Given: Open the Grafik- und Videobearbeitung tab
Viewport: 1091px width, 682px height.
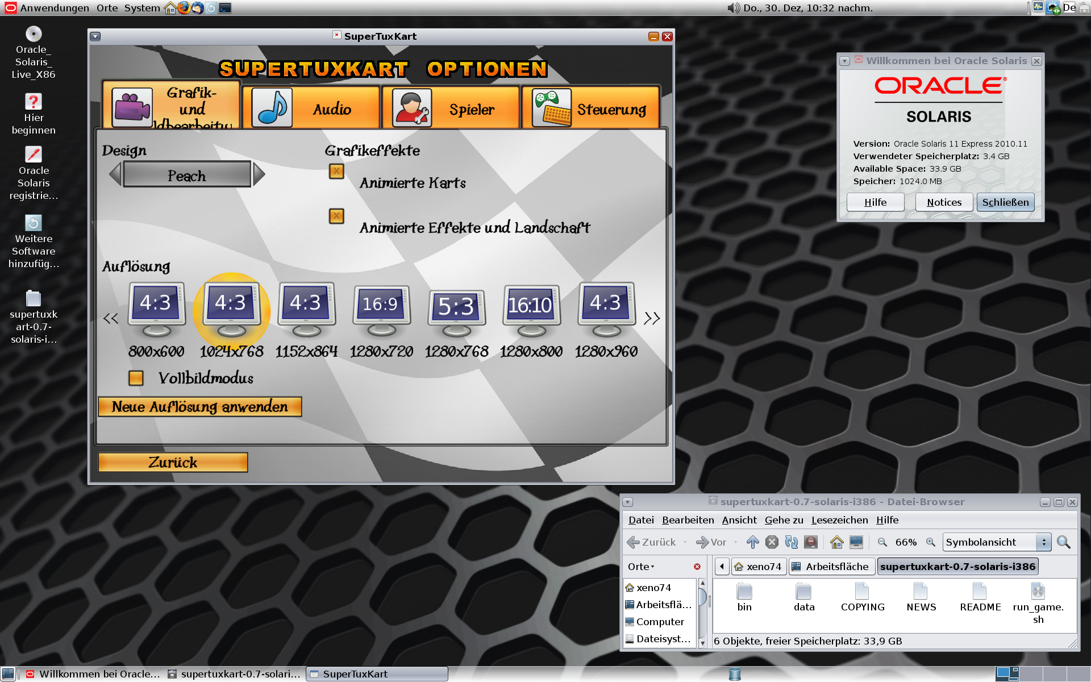Looking at the screenshot, I should [x=172, y=106].
